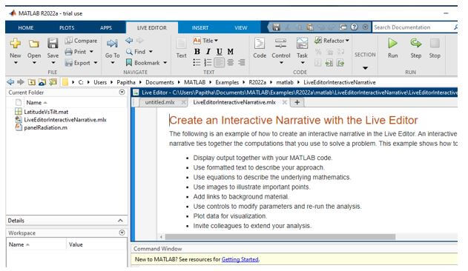The image size is (468, 271).
Task: Click the Refactor icon
Action: point(318,40)
